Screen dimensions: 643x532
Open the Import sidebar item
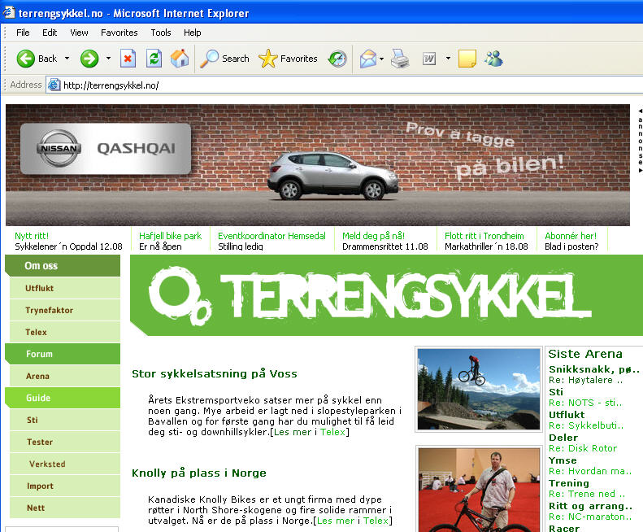(x=65, y=486)
